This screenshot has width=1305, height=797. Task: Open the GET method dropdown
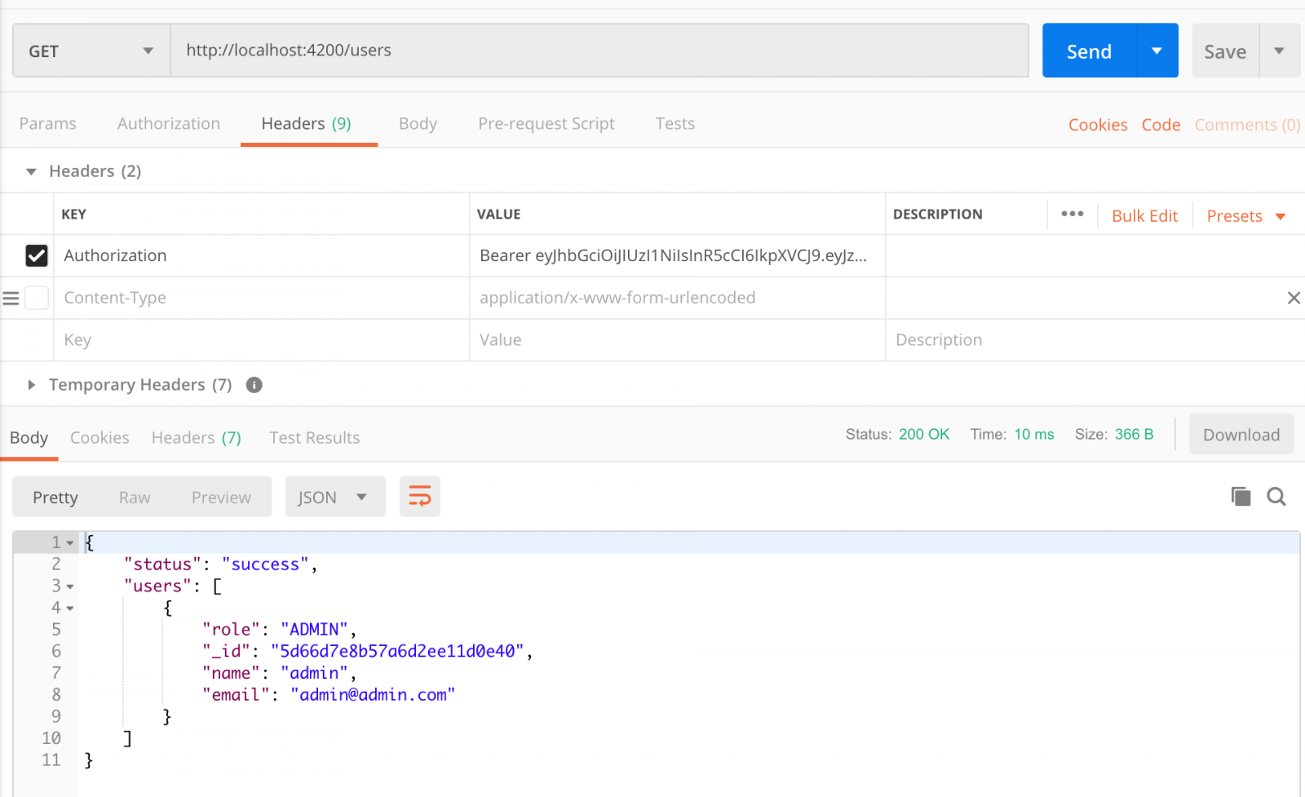click(91, 51)
